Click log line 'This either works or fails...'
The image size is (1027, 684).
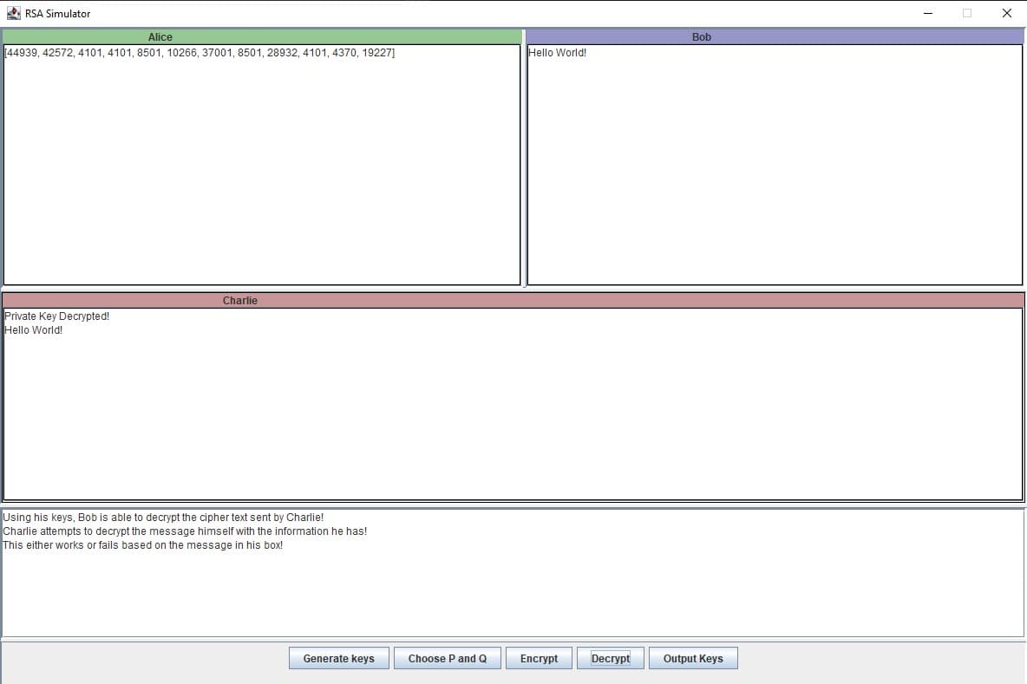[x=143, y=545]
